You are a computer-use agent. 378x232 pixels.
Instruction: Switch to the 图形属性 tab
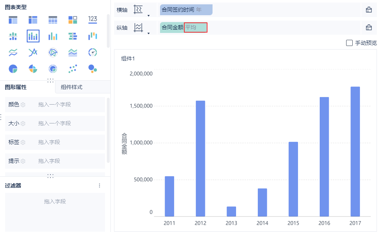point(16,87)
